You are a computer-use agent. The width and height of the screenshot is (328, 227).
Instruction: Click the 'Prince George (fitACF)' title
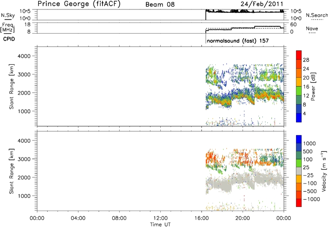tap(79, 4)
